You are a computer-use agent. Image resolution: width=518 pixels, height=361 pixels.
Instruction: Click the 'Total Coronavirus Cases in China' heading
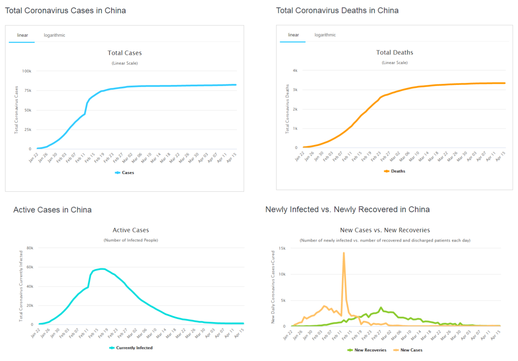[x=65, y=11]
